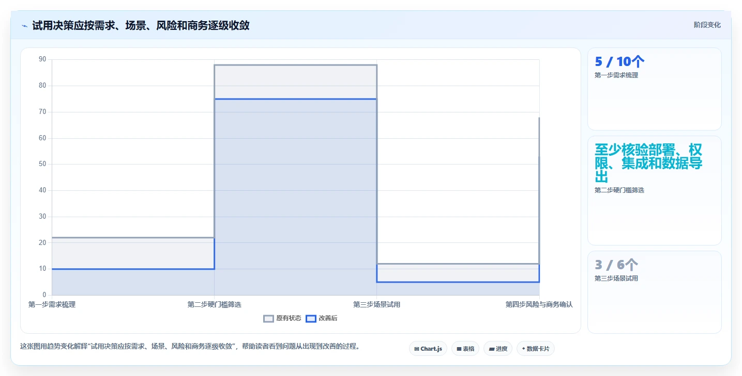
Task: Select the Chart.js tag
Action: coord(428,349)
